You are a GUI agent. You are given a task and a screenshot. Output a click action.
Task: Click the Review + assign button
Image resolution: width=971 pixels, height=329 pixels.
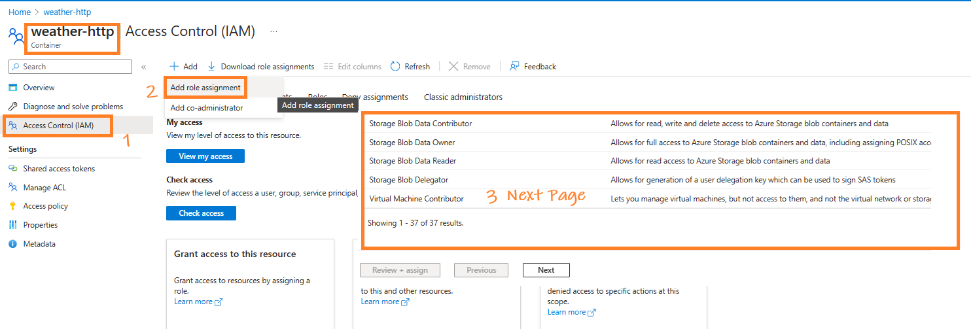click(400, 270)
